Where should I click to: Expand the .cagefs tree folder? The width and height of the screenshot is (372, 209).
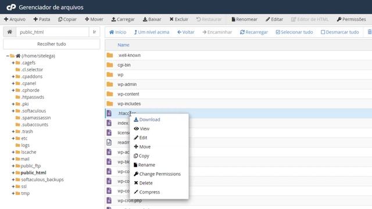13,63
